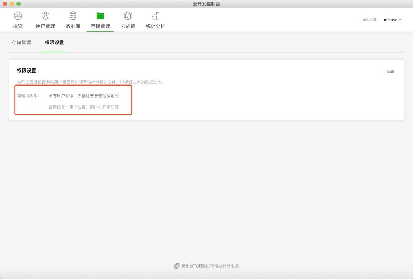413x279 pixels.
Task: Click the 云开发控制台 window title
Action: point(206,4)
